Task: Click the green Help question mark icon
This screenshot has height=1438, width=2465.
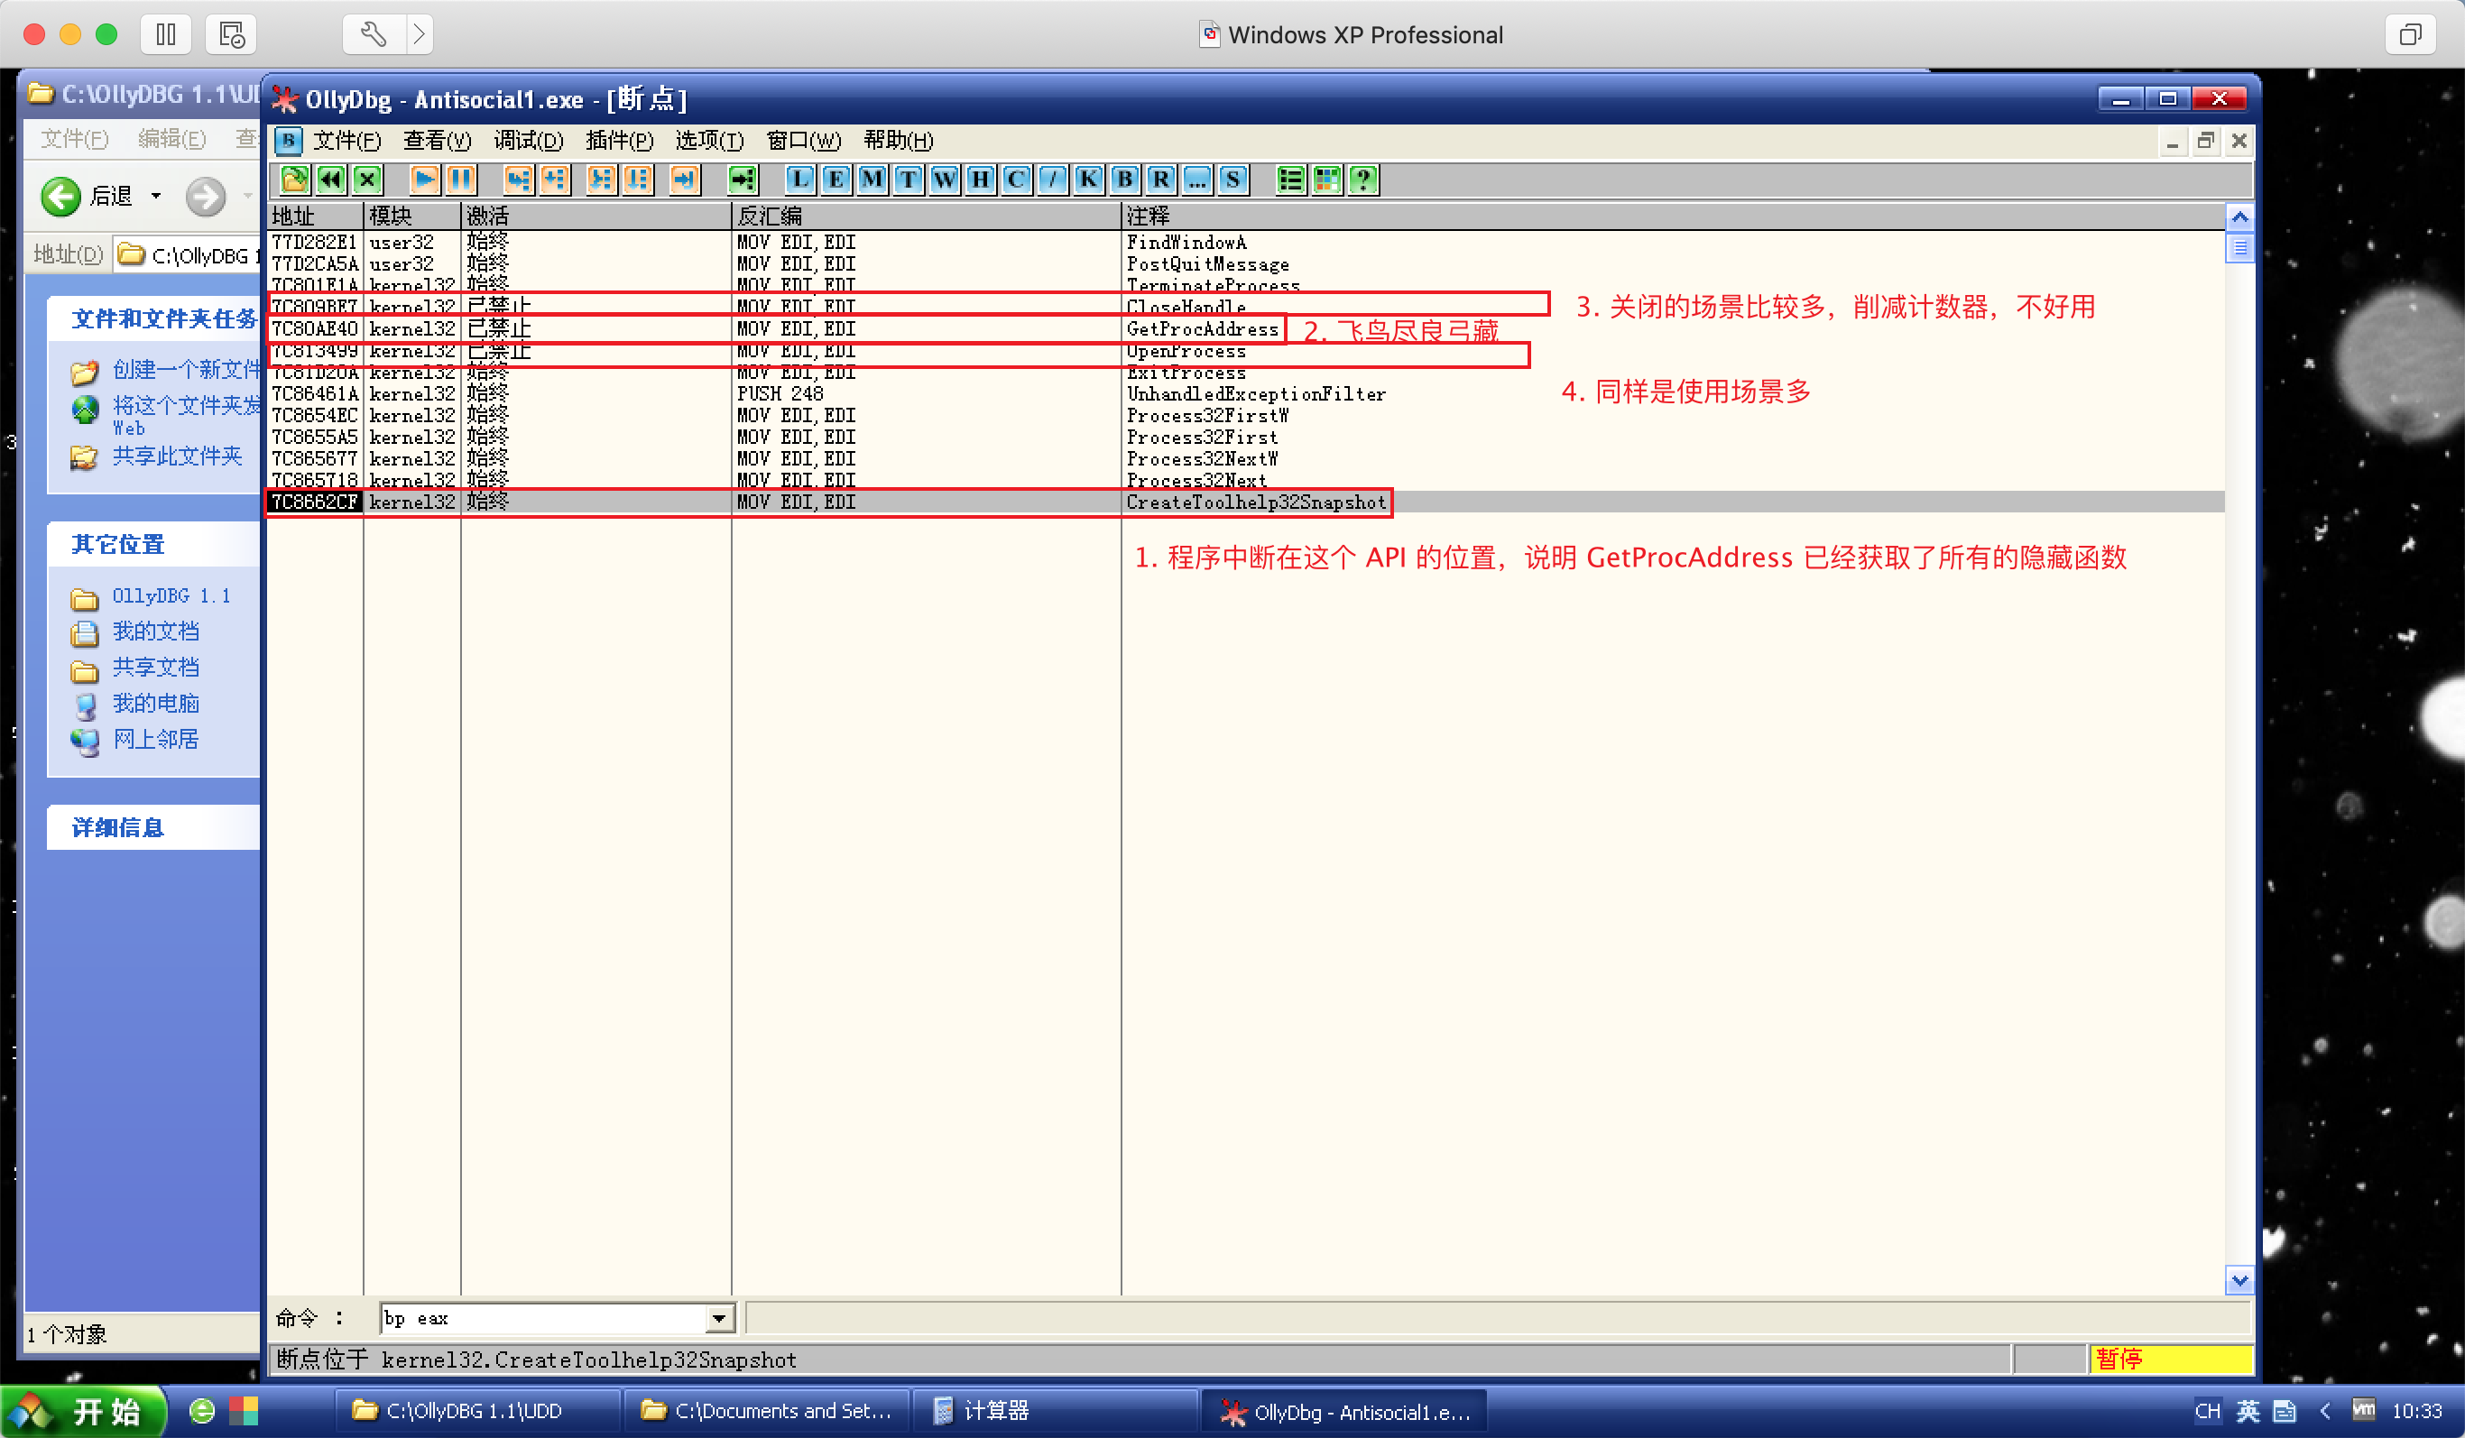Action: click(x=1362, y=179)
